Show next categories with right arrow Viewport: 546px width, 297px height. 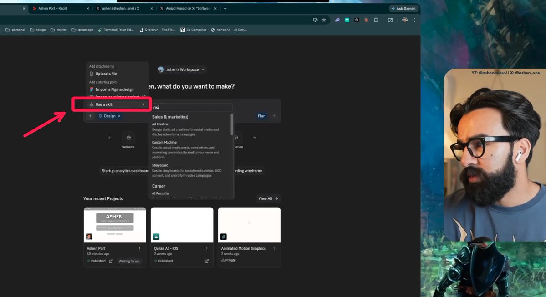tap(255, 138)
